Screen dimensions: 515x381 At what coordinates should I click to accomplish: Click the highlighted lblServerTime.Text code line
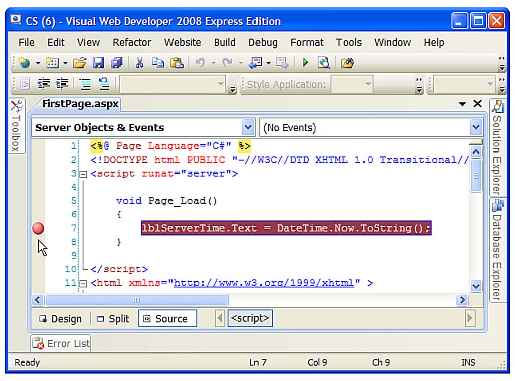coord(286,228)
